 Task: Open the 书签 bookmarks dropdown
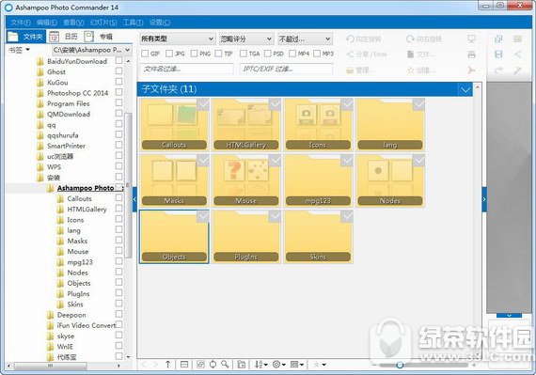(x=19, y=50)
